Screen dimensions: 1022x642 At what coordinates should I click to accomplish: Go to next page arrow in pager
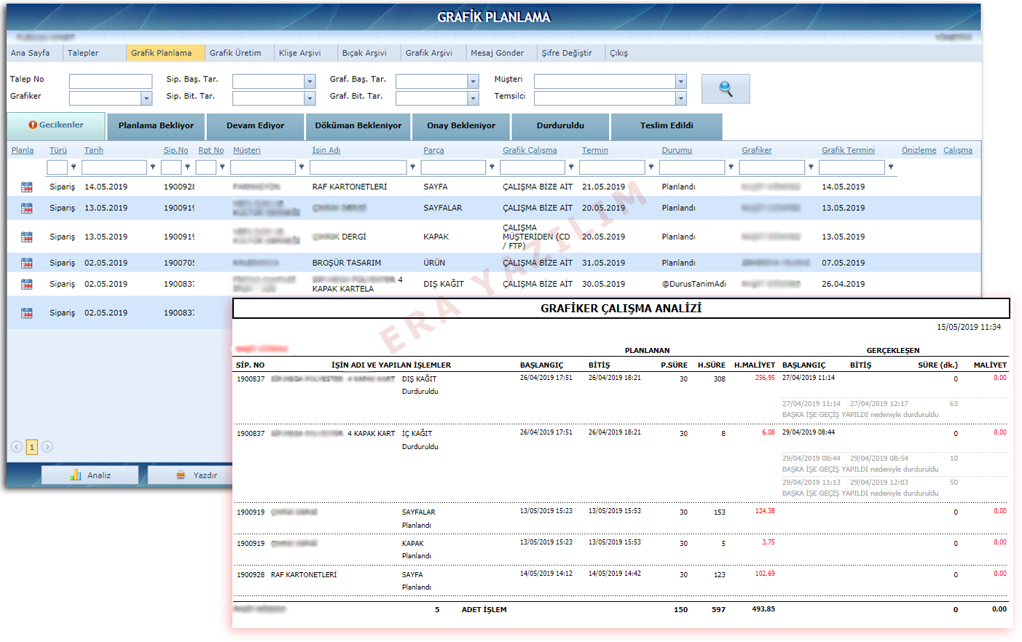point(47,447)
